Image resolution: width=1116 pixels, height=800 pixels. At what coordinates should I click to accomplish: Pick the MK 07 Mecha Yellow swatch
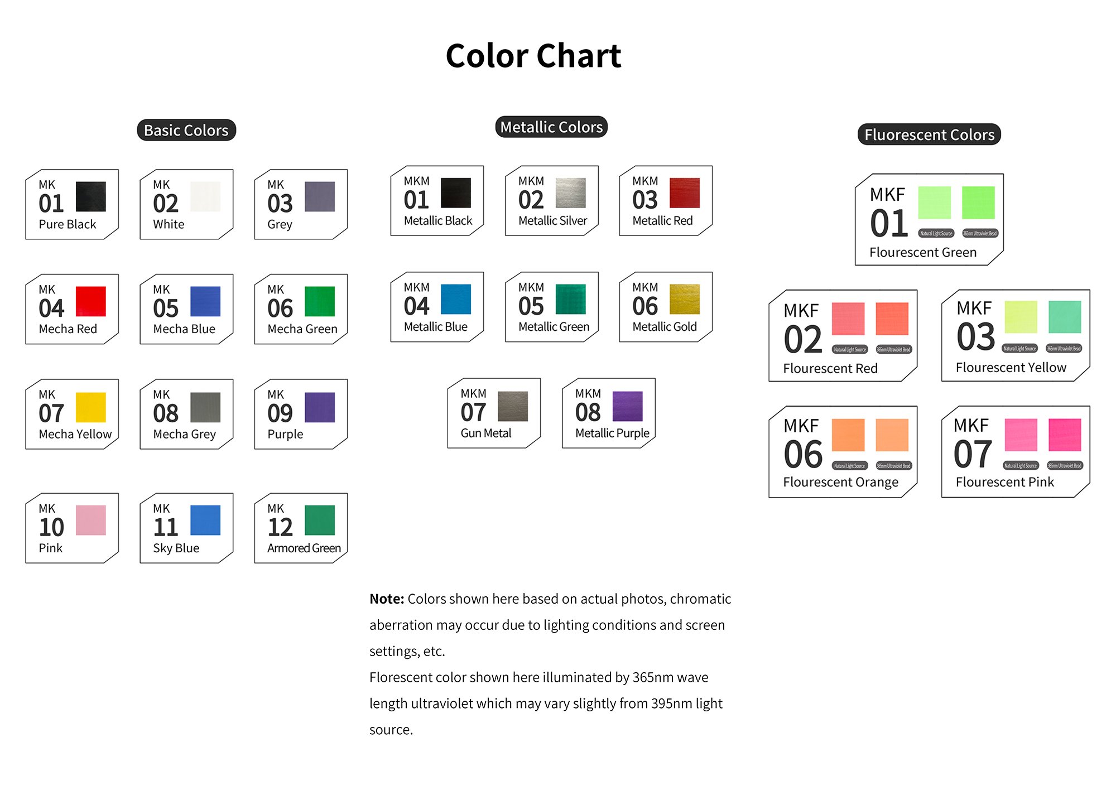90,407
